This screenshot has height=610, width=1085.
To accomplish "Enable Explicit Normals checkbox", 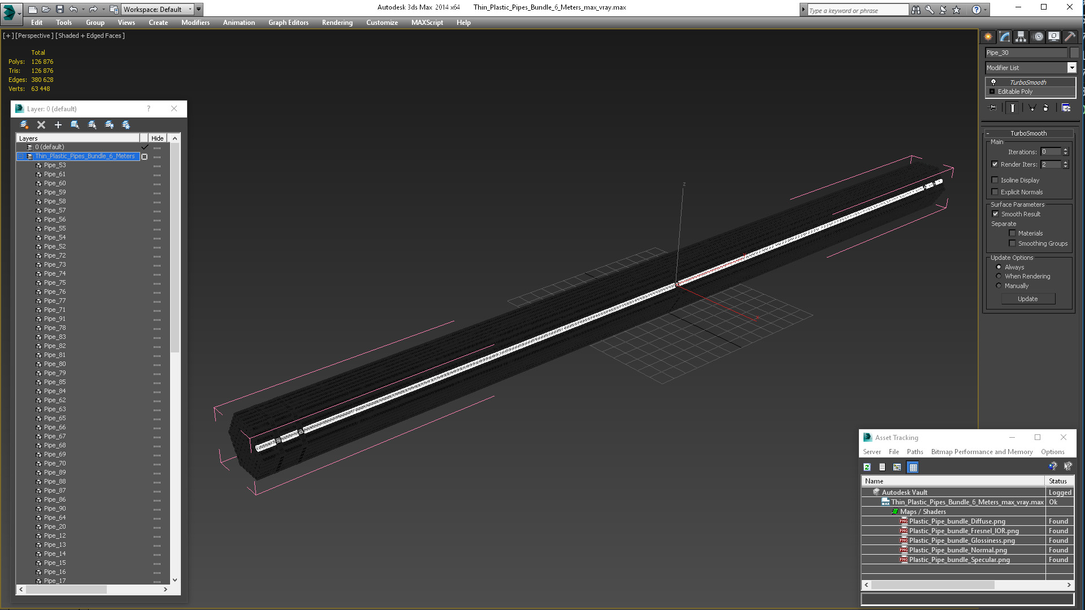I will click(995, 192).
